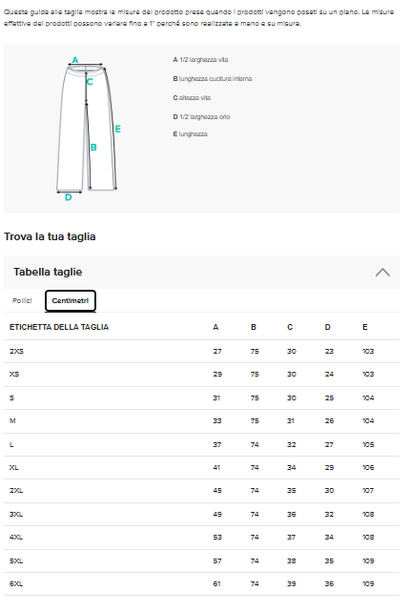
Task: Click the pants measurement diagram
Action: [88, 129]
